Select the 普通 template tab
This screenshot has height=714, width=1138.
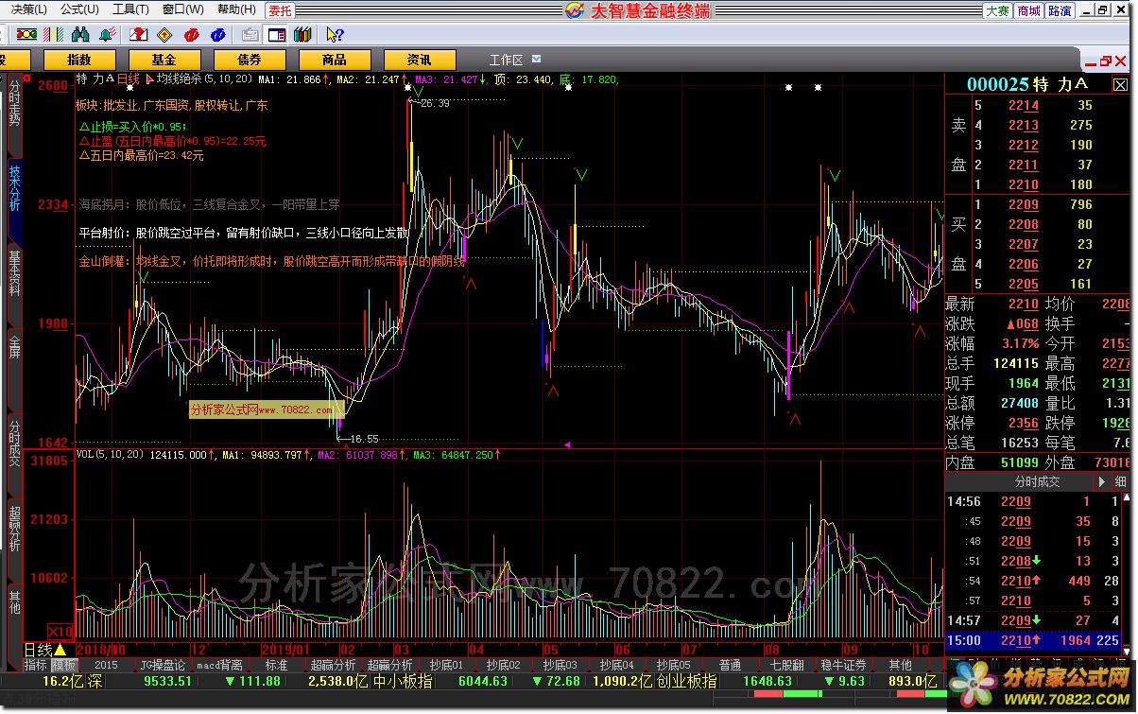pos(730,665)
